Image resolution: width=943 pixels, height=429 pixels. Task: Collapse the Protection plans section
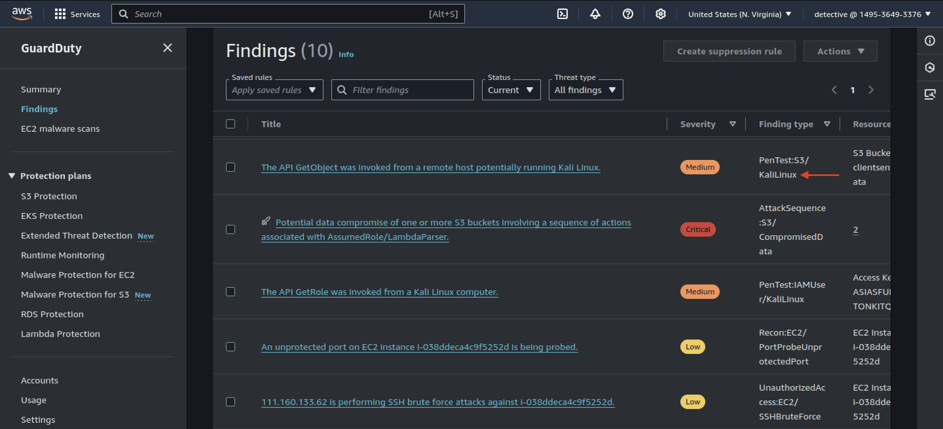(12, 176)
